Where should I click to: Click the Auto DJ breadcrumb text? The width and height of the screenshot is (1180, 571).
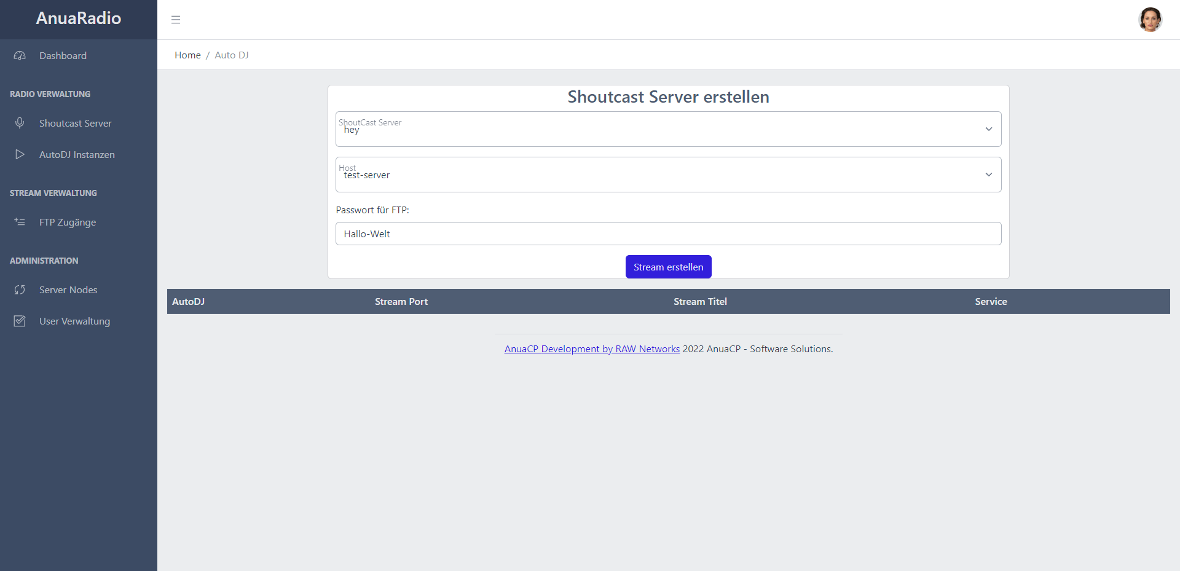(x=232, y=55)
